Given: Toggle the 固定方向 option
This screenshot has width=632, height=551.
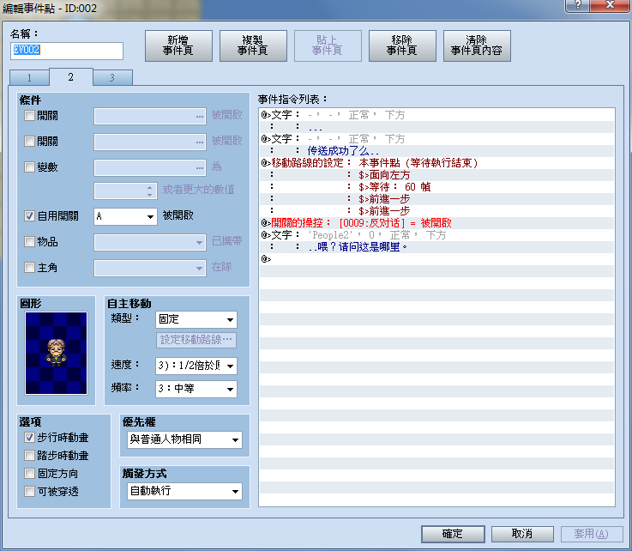Looking at the screenshot, I should (29, 473).
